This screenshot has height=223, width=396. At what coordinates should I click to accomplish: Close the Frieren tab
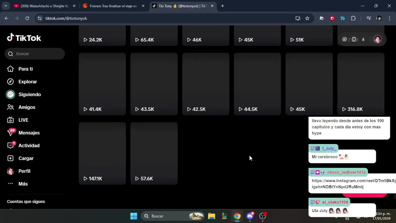143,6
